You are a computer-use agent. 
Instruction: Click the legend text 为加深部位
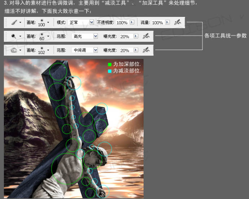127,64
